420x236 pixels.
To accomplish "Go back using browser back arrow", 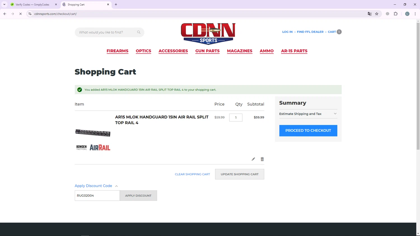I will [x=5, y=14].
